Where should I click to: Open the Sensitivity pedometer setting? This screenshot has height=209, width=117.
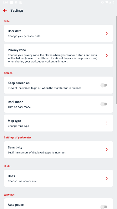(x=58, y=150)
